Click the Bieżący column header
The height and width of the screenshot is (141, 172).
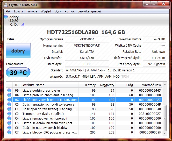coord(88,85)
